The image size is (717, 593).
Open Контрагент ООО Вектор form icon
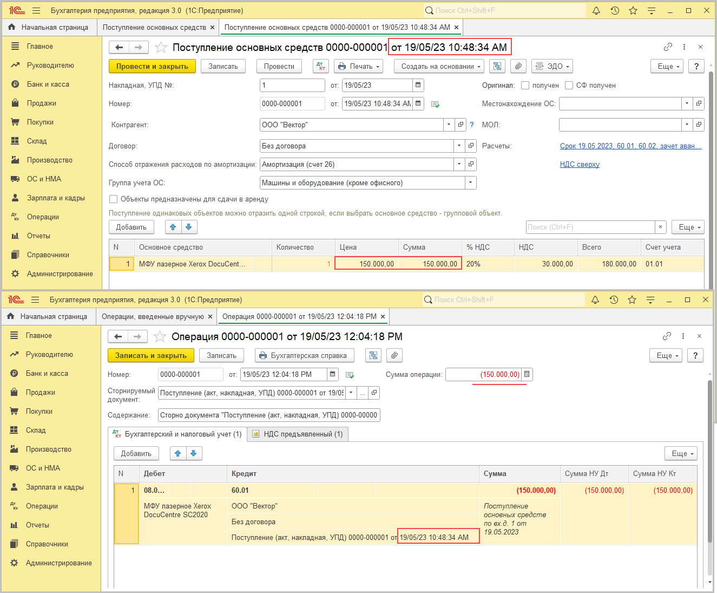[461, 125]
